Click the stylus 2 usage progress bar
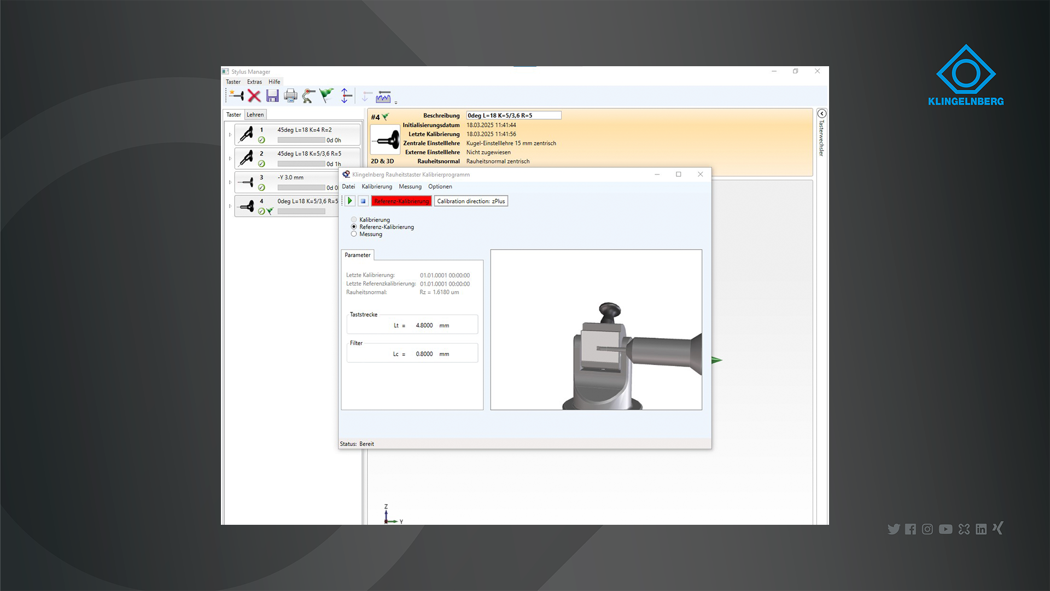The width and height of the screenshot is (1050, 591). tap(301, 164)
